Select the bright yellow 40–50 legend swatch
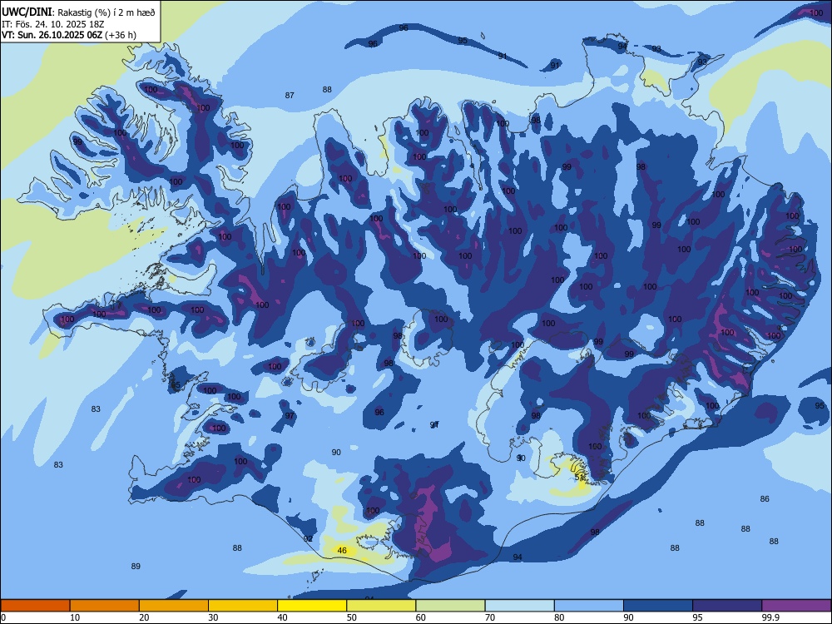Image resolution: width=832 pixels, height=624 pixels. [x=312, y=606]
